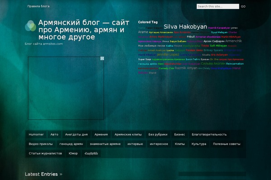The image size is (271, 180).
Task: Click the Сильва Акопян tag
Action: pos(213,63)
